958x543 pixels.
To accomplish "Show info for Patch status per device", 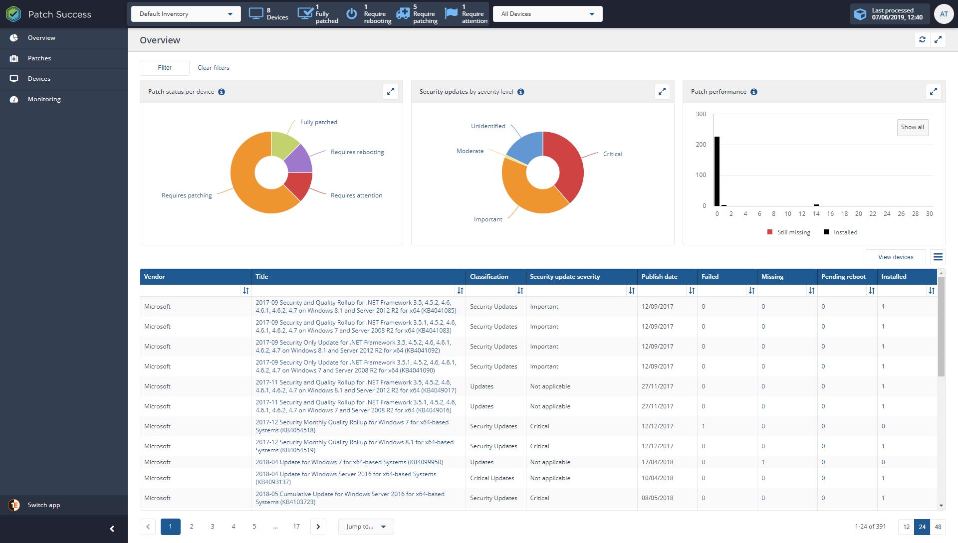I will tap(222, 92).
